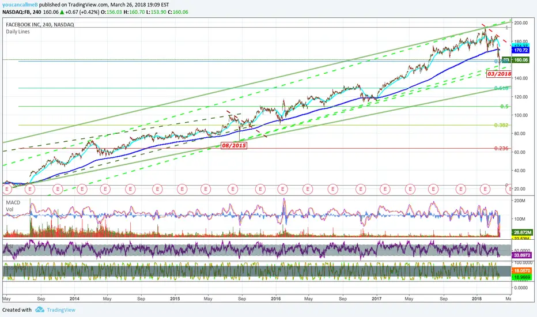Select the purple 33.8972 RSI value tag

pos(522,255)
